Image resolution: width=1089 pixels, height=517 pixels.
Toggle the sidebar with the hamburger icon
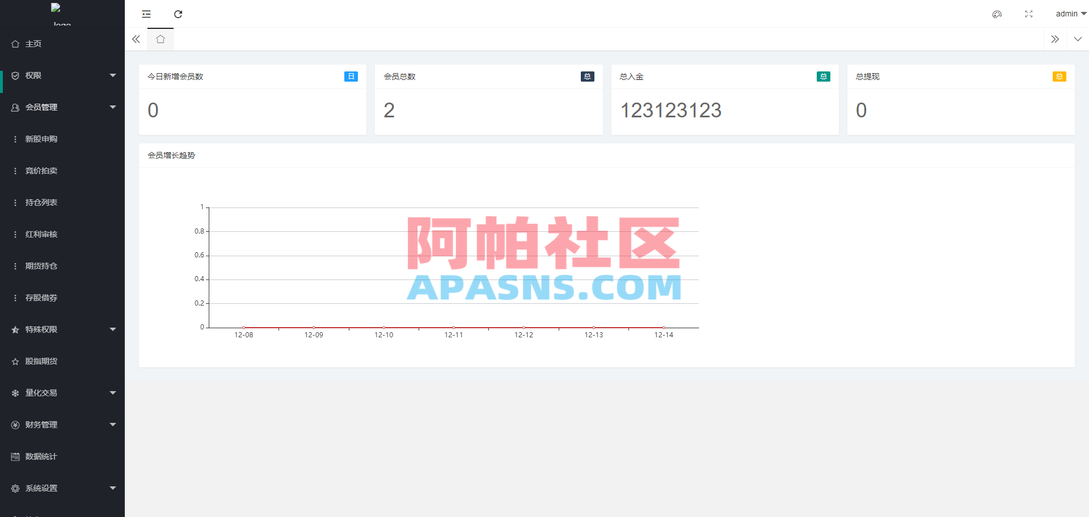tap(146, 14)
